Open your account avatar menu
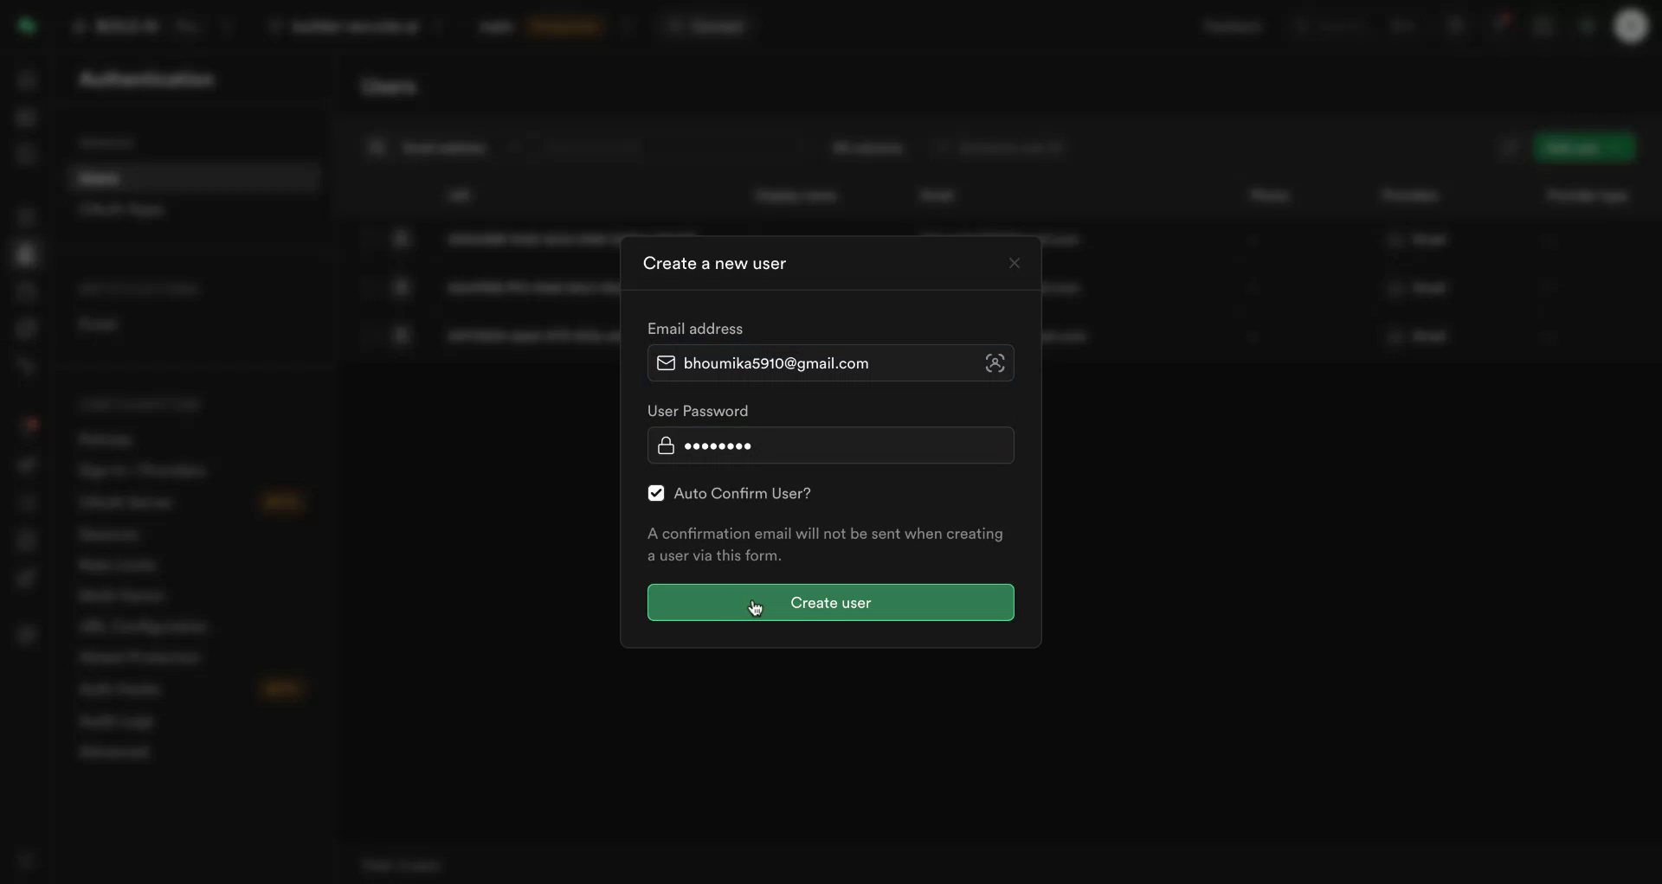 1631,26
